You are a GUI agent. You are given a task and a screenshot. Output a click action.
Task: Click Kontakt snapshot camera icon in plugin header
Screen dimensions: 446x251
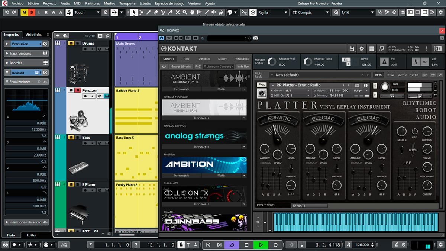tap(256, 38)
